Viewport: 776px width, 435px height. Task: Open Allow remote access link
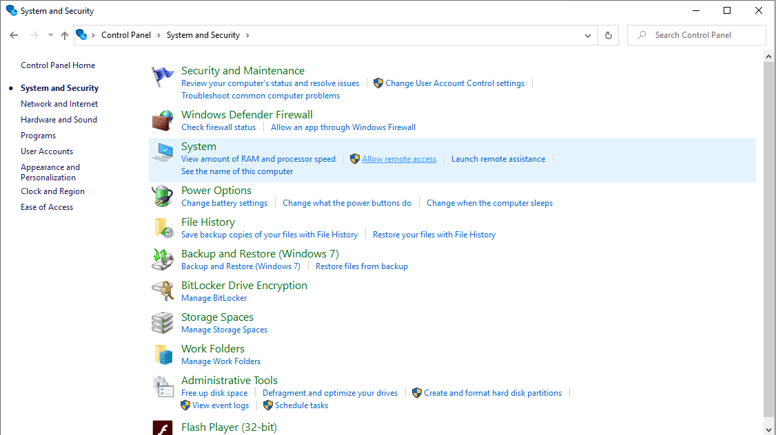tap(399, 159)
